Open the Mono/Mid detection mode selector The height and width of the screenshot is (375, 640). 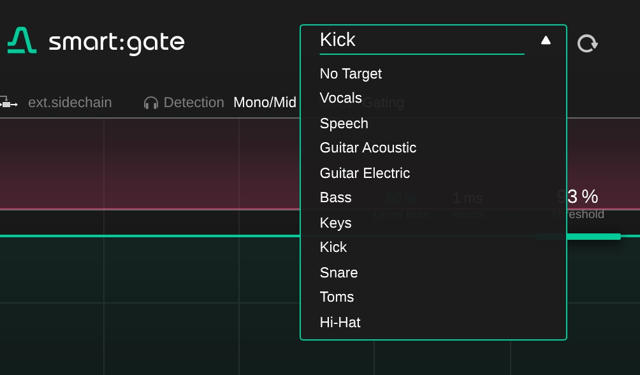coord(265,103)
